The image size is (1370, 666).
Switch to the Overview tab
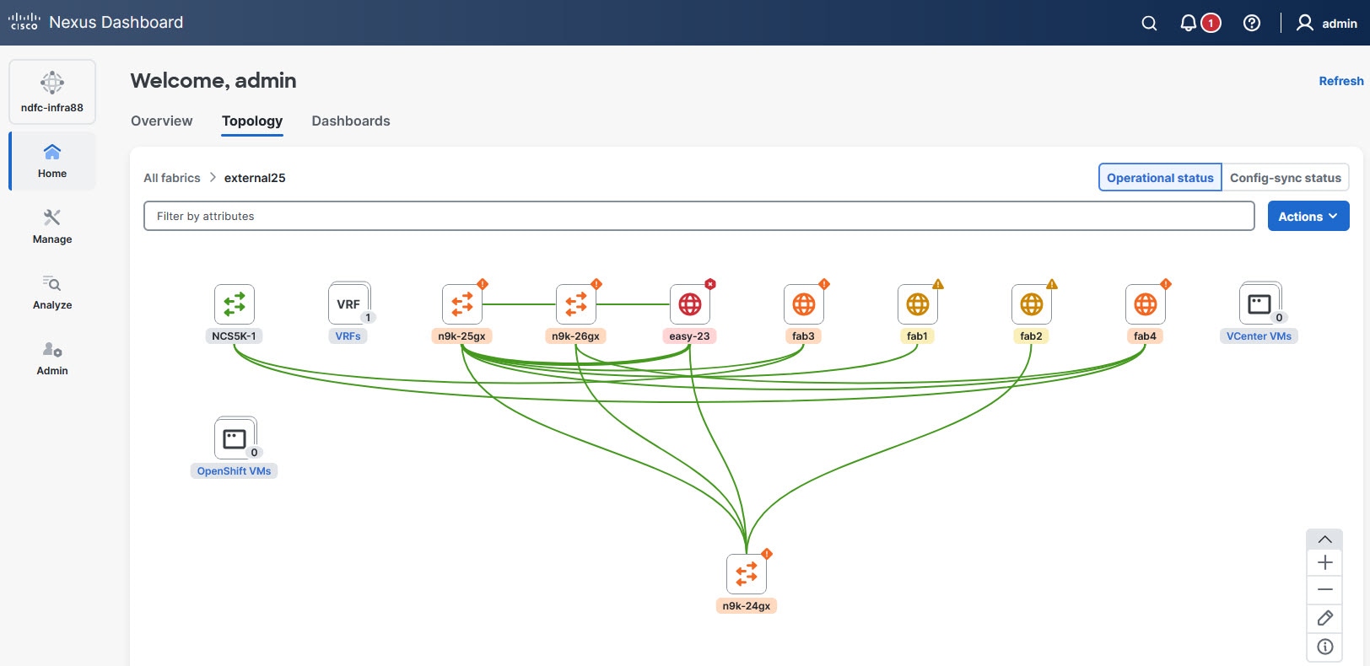click(x=162, y=121)
